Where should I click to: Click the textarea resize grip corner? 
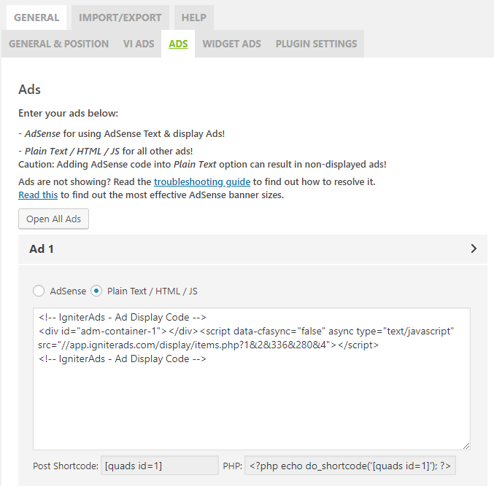point(466,446)
